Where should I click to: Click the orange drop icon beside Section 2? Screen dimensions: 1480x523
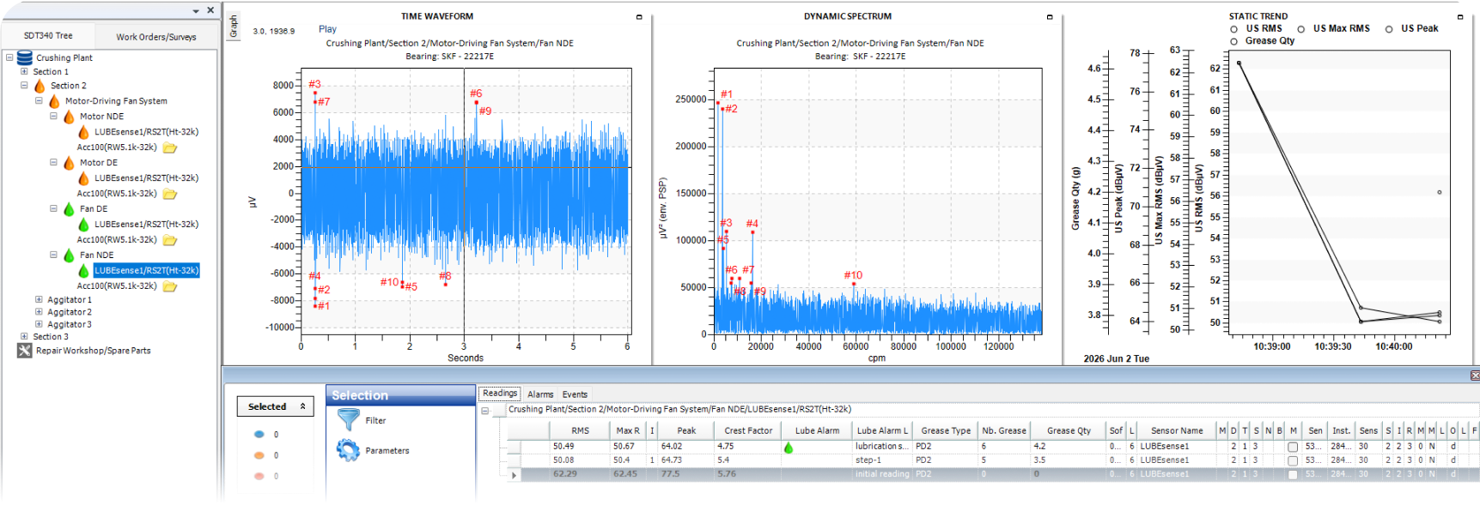click(x=40, y=86)
